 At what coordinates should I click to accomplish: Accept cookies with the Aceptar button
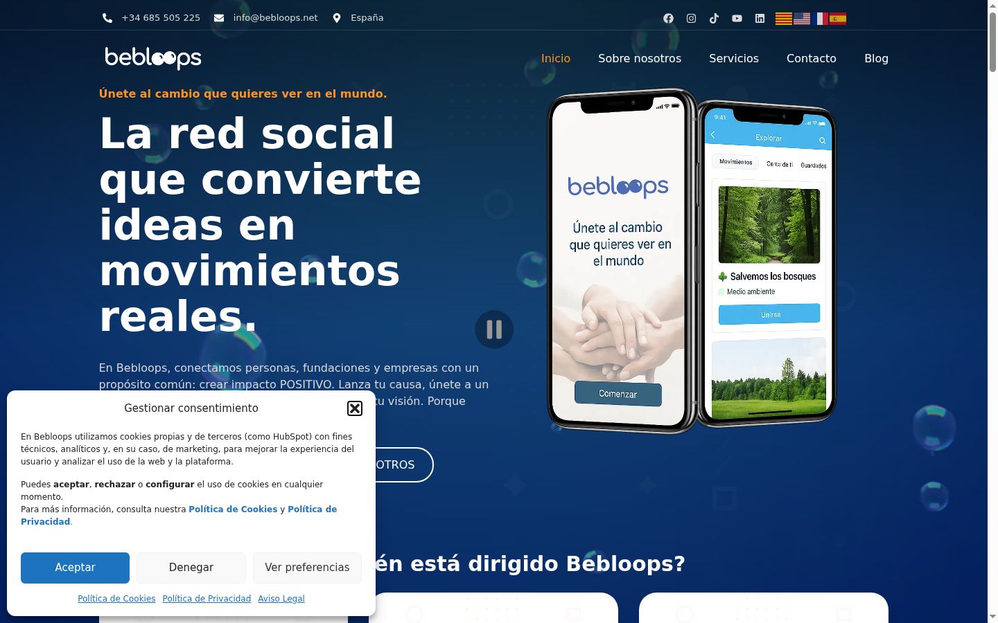pyautogui.click(x=75, y=568)
